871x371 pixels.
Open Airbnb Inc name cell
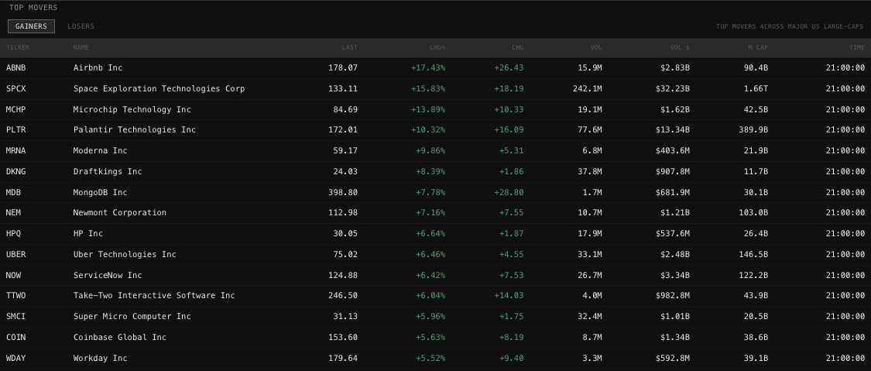pyautogui.click(x=98, y=67)
